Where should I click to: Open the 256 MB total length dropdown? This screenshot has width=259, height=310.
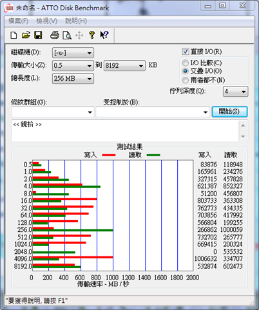click(x=73, y=79)
